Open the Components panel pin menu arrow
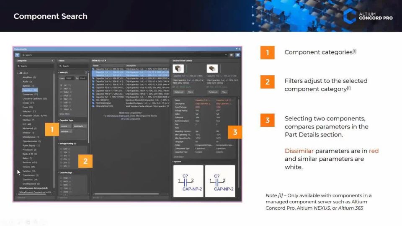Viewport: 402px width, 226px height. click(x=237, y=49)
